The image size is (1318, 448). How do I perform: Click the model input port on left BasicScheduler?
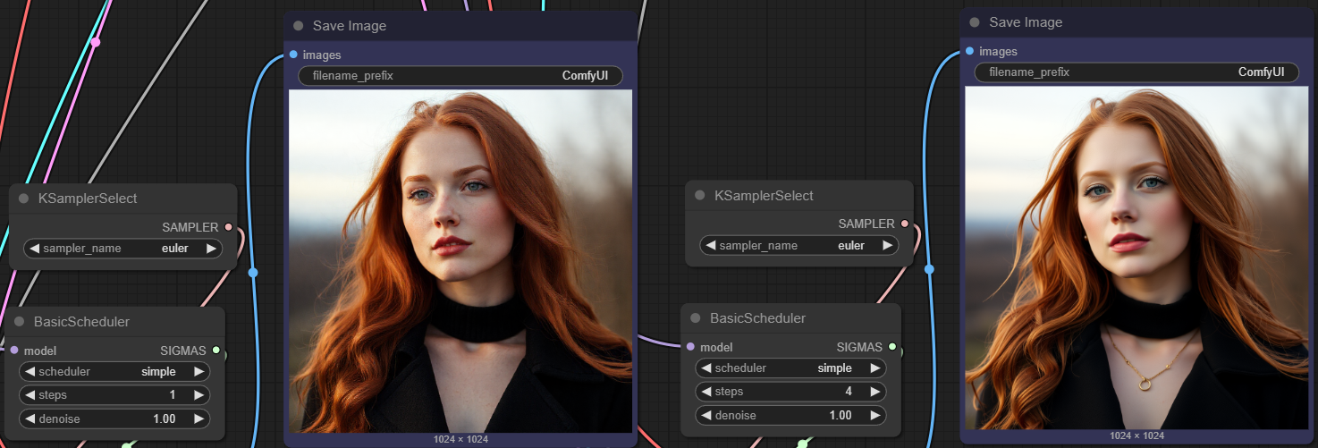(x=14, y=351)
